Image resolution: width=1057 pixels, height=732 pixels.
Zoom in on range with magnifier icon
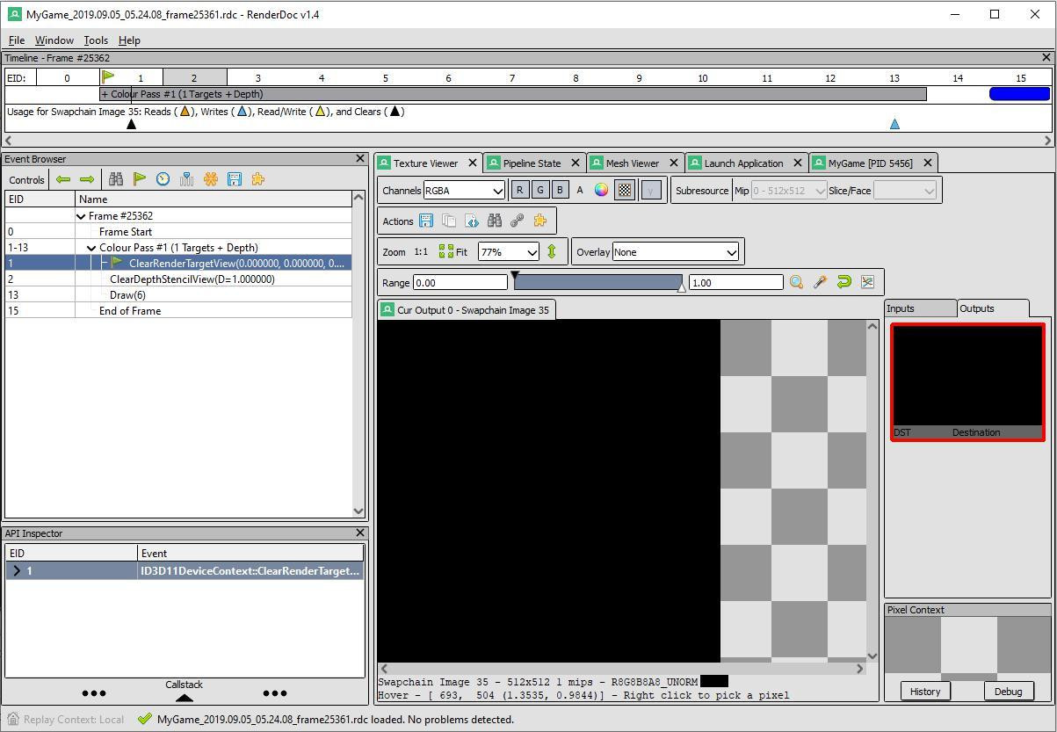pyautogui.click(x=796, y=282)
